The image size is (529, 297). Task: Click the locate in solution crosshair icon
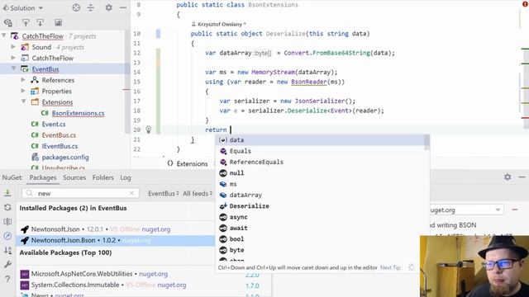76,7
